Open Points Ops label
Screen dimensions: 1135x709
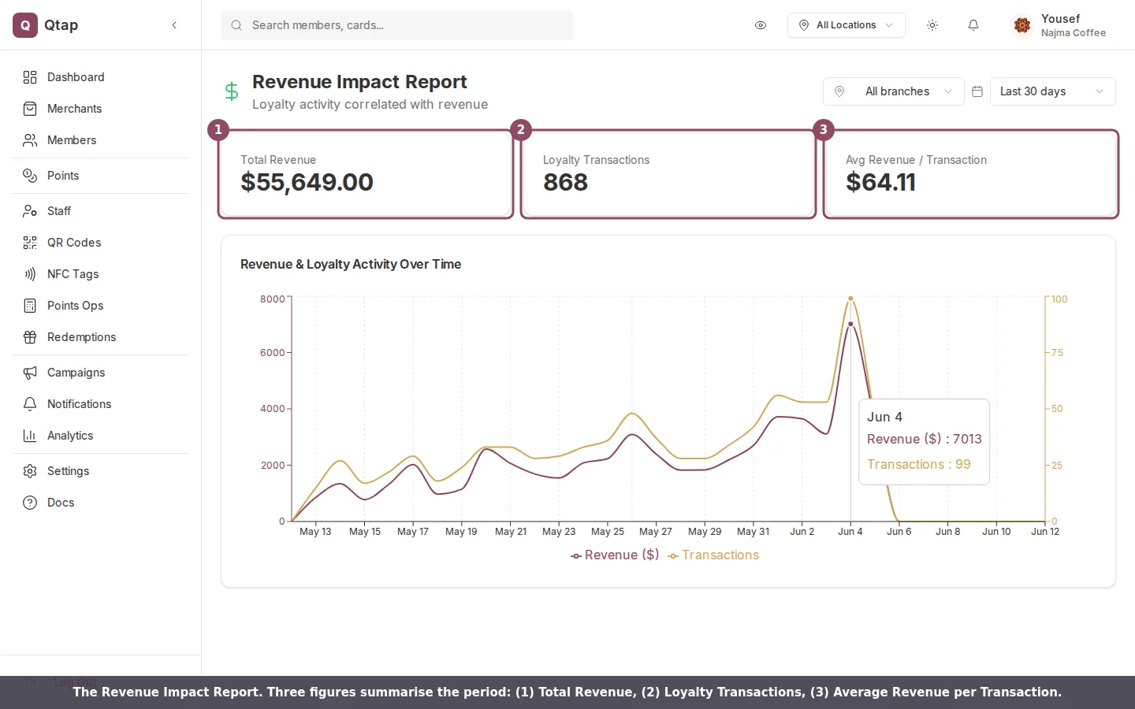(x=76, y=306)
